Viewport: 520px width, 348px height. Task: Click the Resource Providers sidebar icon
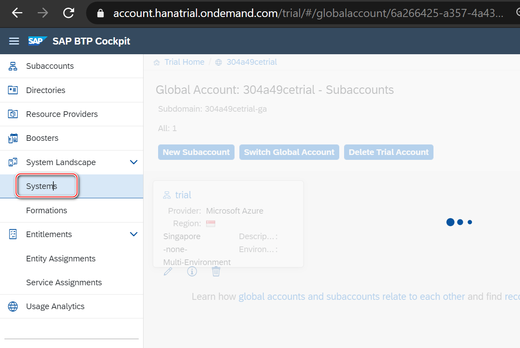13,114
